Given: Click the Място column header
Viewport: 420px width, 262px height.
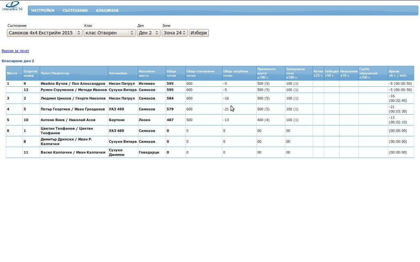Looking at the screenshot, I should [x=12, y=73].
